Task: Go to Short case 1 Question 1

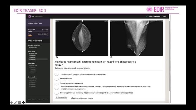Action: coord(33,56)
